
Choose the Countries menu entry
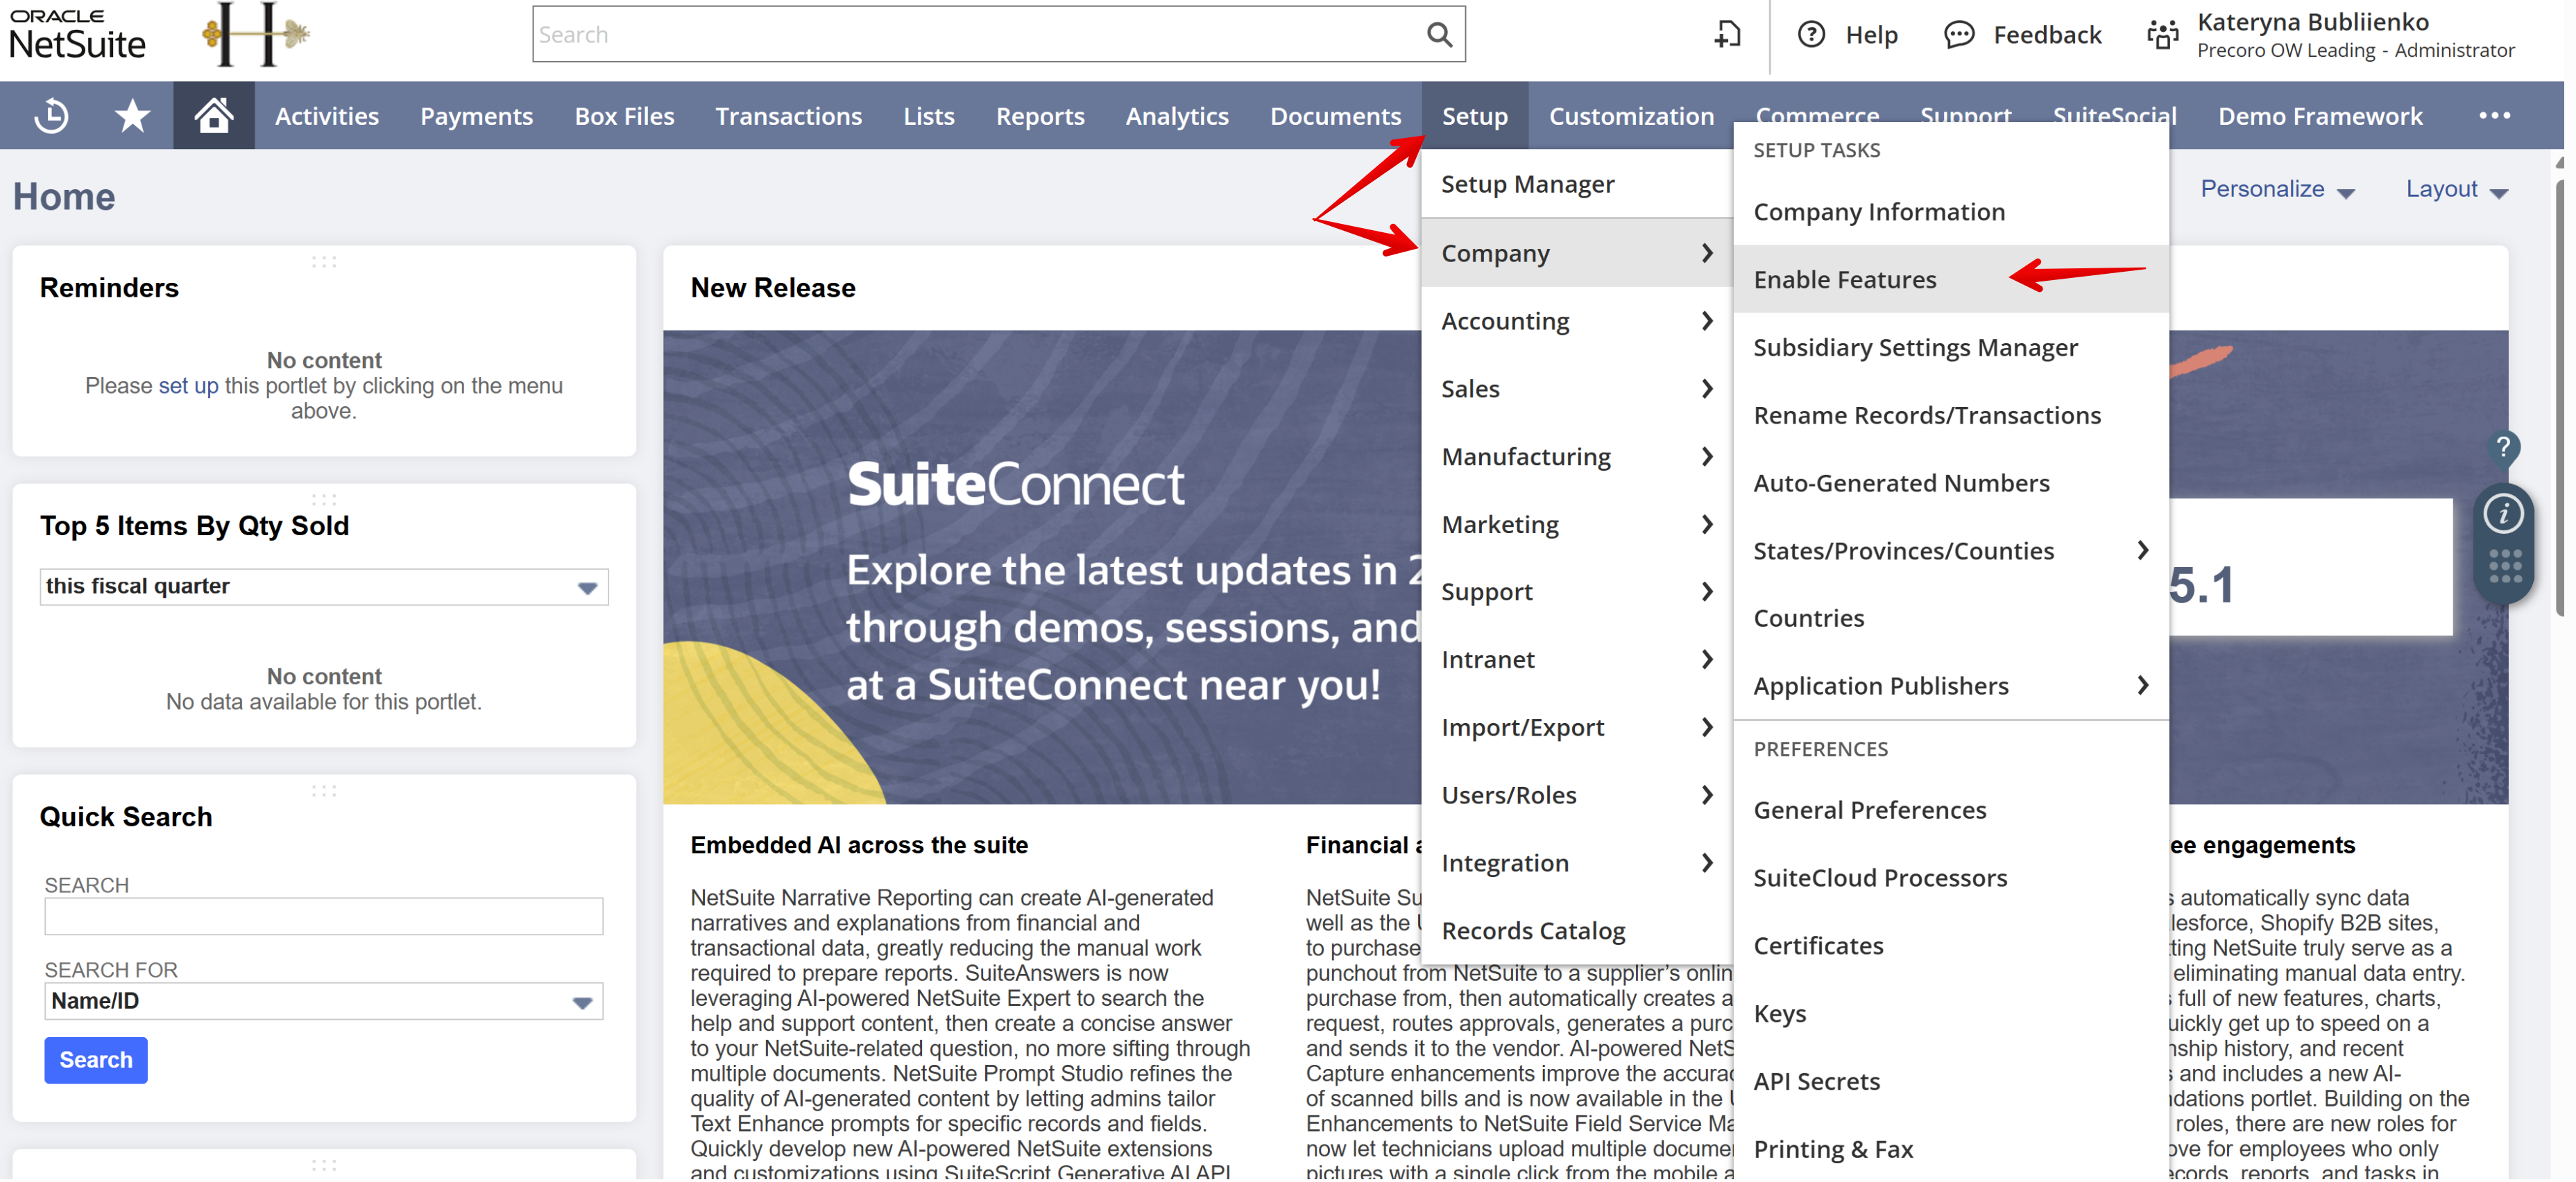pos(1950,618)
